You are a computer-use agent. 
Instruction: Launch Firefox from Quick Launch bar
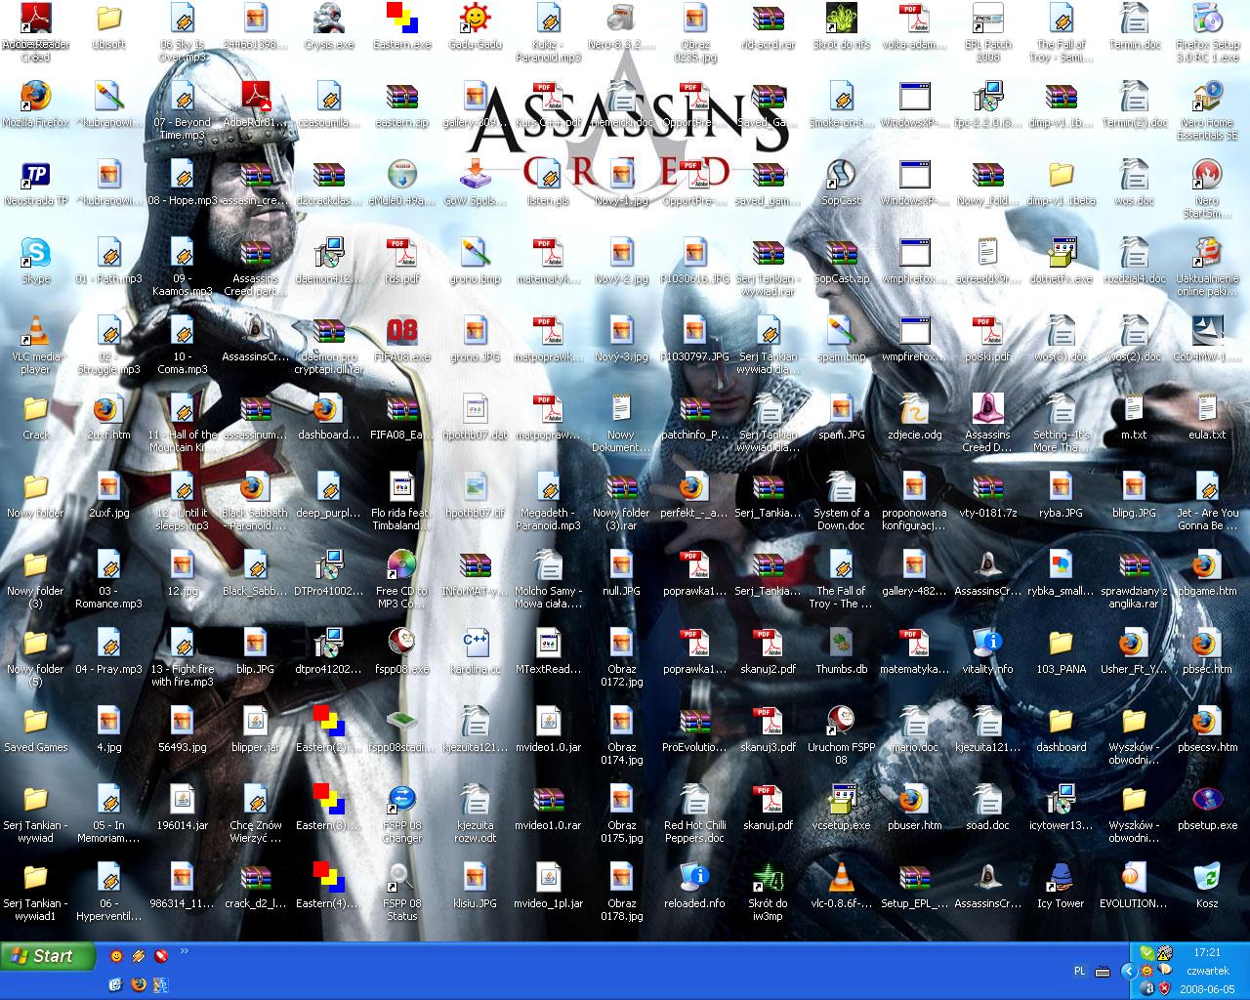(x=138, y=984)
